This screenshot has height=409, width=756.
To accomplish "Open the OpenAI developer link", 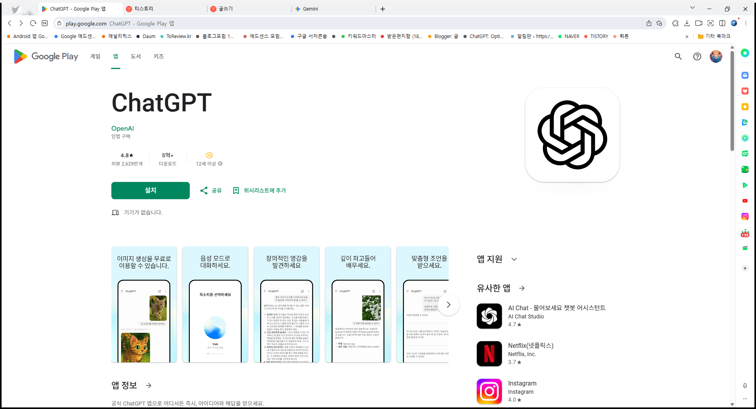I will click(122, 128).
